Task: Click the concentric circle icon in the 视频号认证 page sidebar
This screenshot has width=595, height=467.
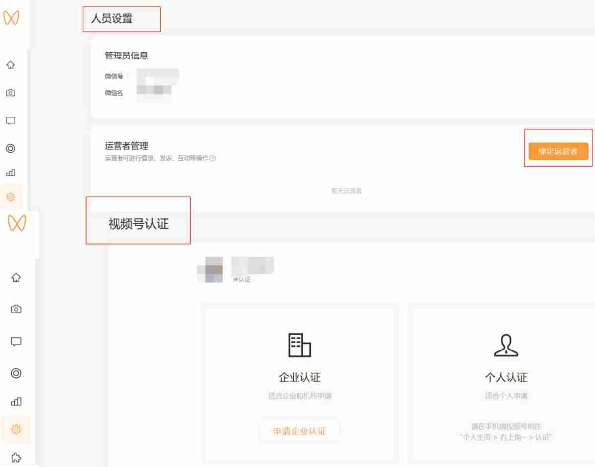Action: [16, 373]
